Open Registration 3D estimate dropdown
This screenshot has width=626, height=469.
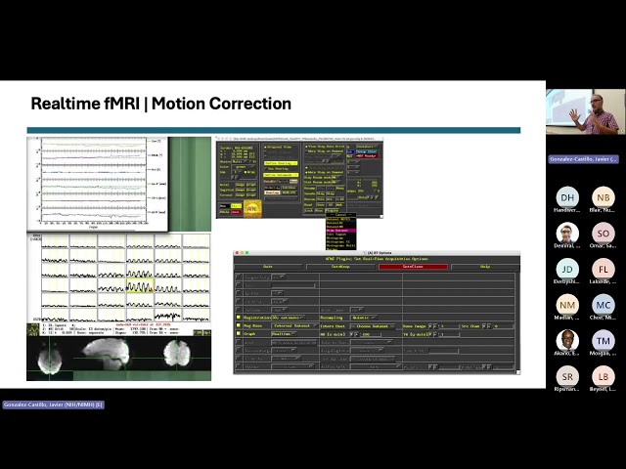tap(289, 318)
